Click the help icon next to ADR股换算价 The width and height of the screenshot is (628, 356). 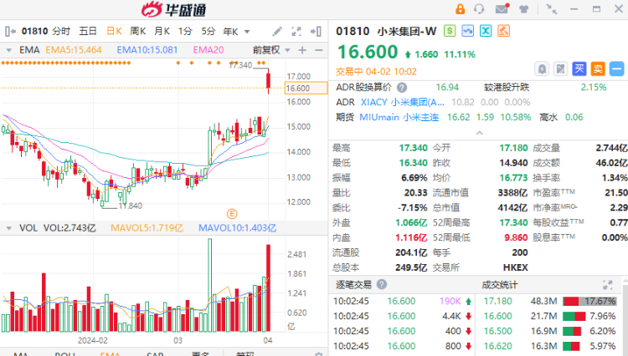(x=402, y=87)
